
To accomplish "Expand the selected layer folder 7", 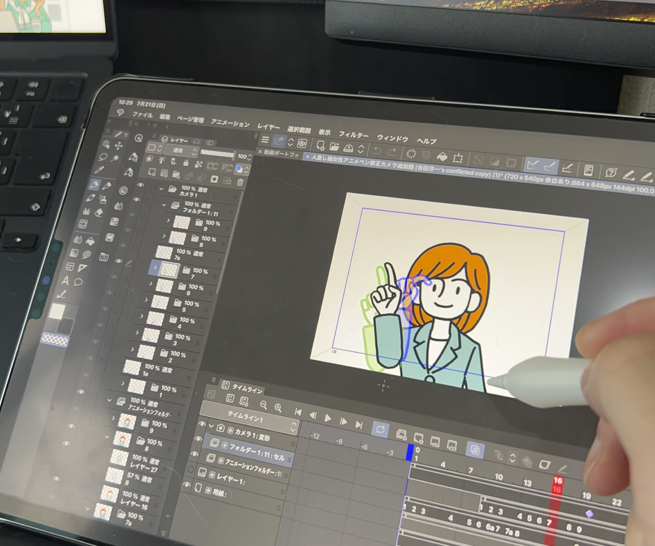I will 155,267.
